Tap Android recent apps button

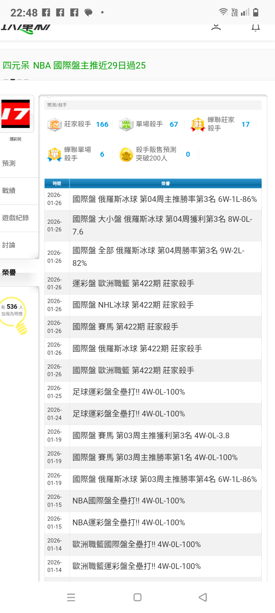[x=71, y=597]
